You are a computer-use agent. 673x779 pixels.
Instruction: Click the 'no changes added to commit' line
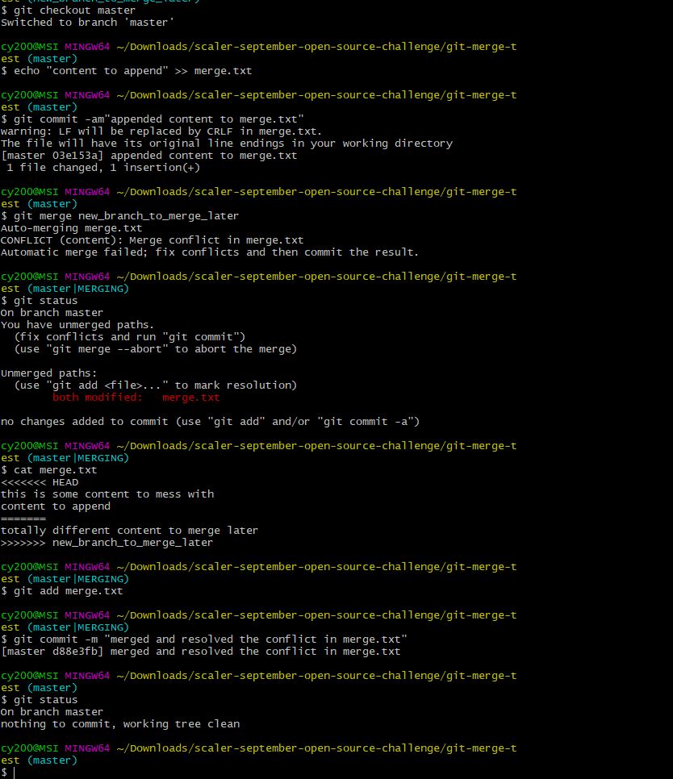(x=211, y=422)
